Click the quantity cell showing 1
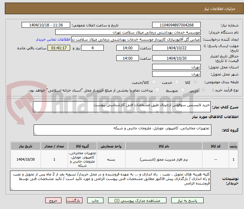 coord(54,159)
